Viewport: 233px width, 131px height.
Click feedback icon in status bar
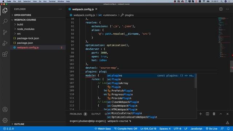tap(222, 128)
